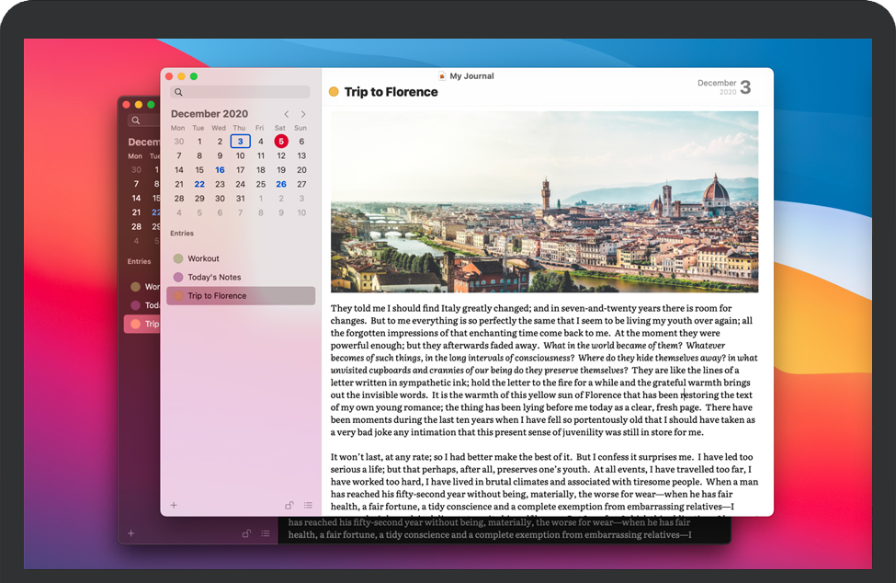Go to the previous month in the calendar

pos(286,114)
